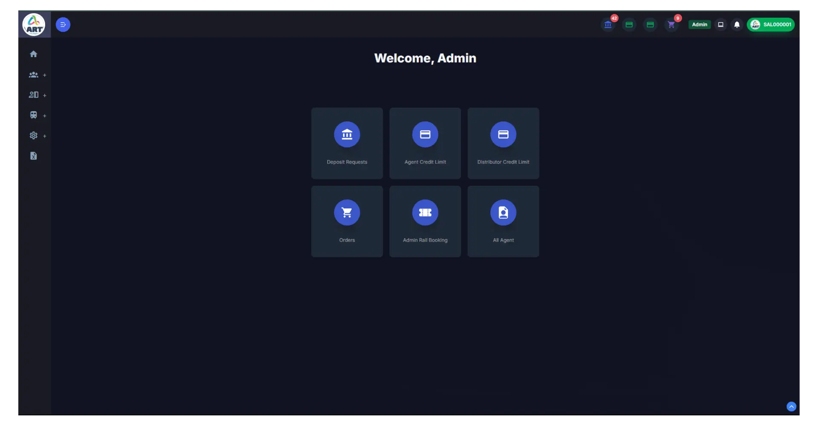Toggle the sidebar menu collapse button
Screen dimensions: 818x426
[x=63, y=25]
